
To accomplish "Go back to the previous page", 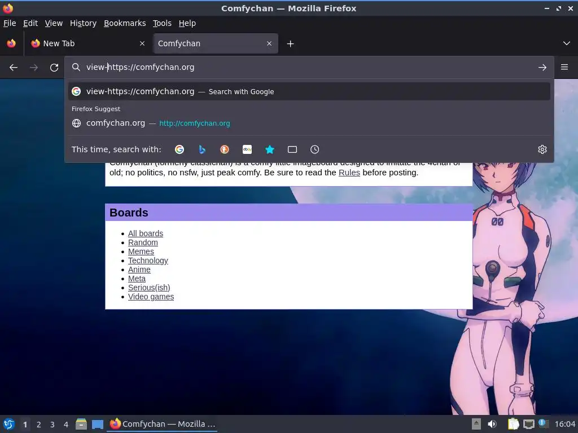I will 14,68.
